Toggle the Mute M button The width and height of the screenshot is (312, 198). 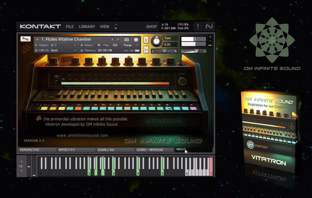click(146, 50)
